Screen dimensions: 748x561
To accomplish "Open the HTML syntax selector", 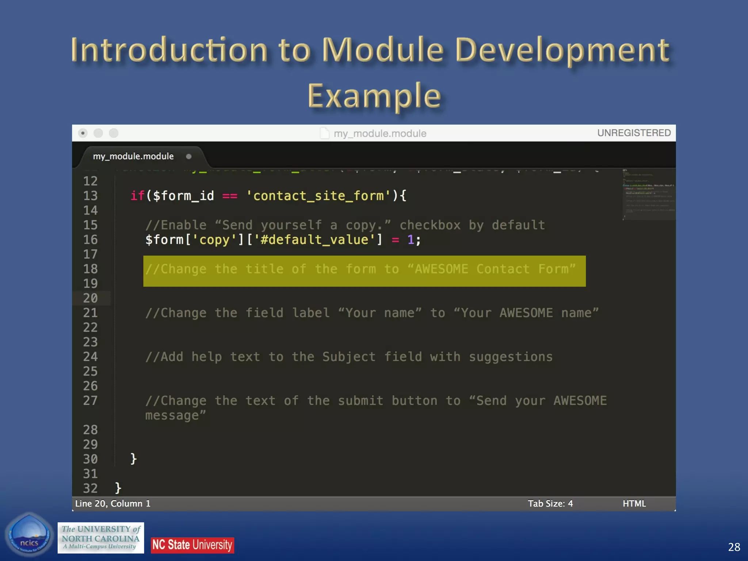I will click(x=634, y=504).
